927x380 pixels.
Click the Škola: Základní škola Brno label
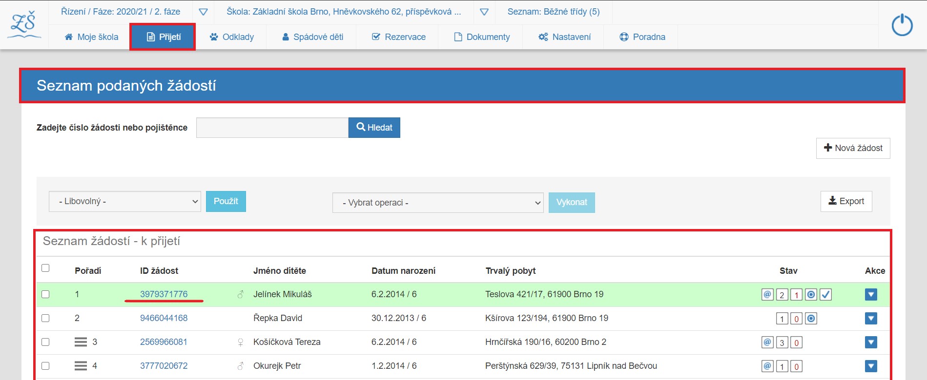click(x=344, y=12)
